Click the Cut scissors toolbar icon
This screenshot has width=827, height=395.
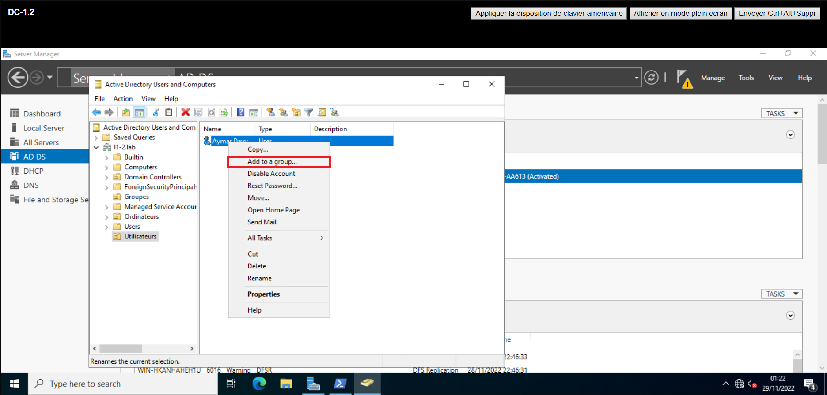tap(156, 112)
